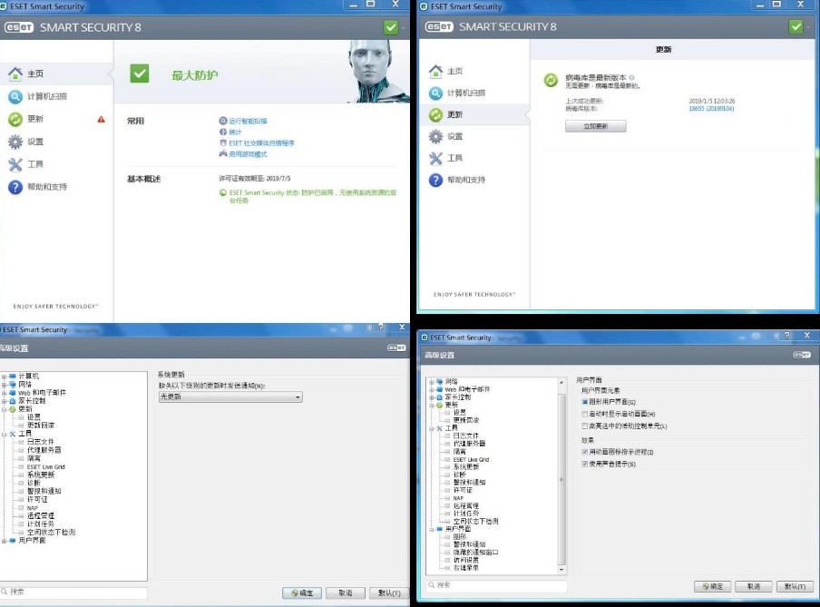Click the 运行智能扫描 link
Screen dimensions: 820x607
tap(248, 121)
